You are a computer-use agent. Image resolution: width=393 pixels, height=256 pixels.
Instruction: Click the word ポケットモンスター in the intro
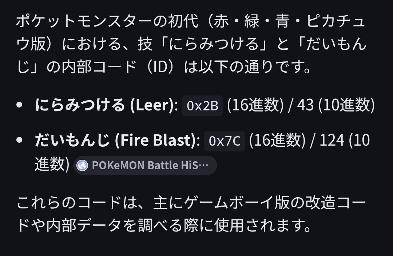[70, 21]
